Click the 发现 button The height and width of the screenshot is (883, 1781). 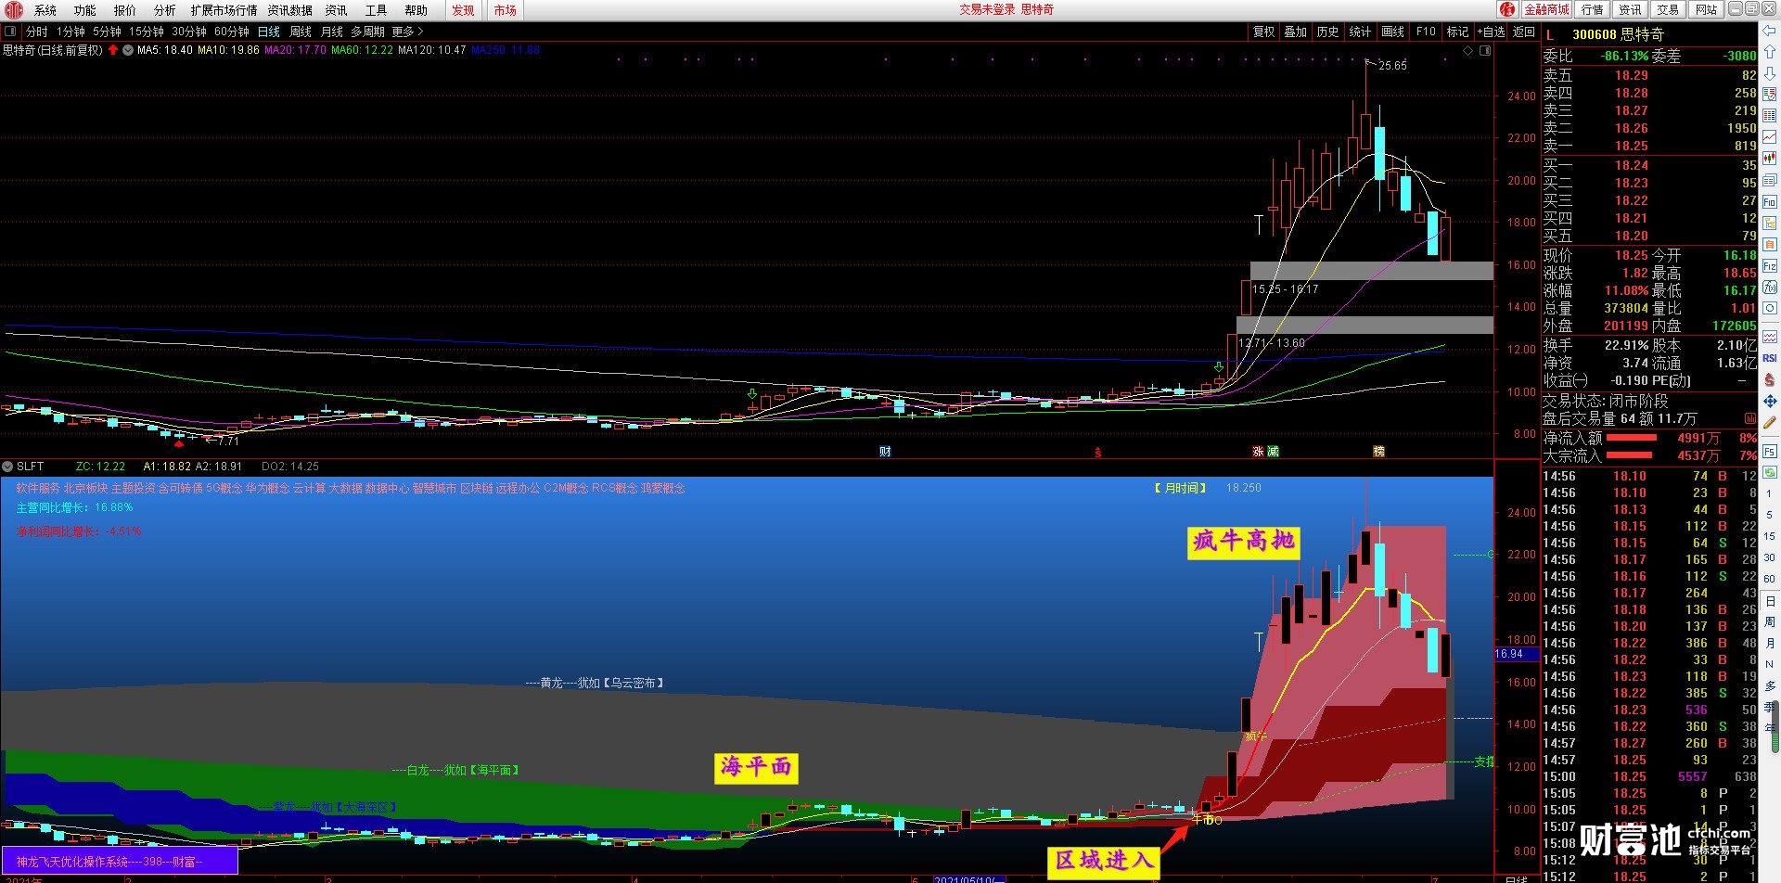click(463, 10)
